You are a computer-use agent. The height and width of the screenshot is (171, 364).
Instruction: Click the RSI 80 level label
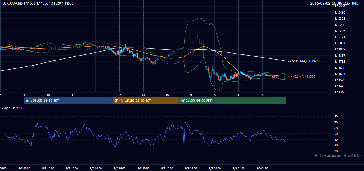(x=336, y=117)
